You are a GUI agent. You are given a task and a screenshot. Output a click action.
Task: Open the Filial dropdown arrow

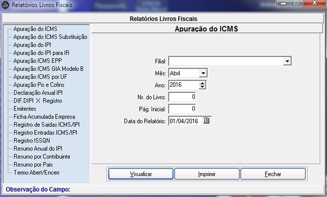pyautogui.click(x=287, y=61)
